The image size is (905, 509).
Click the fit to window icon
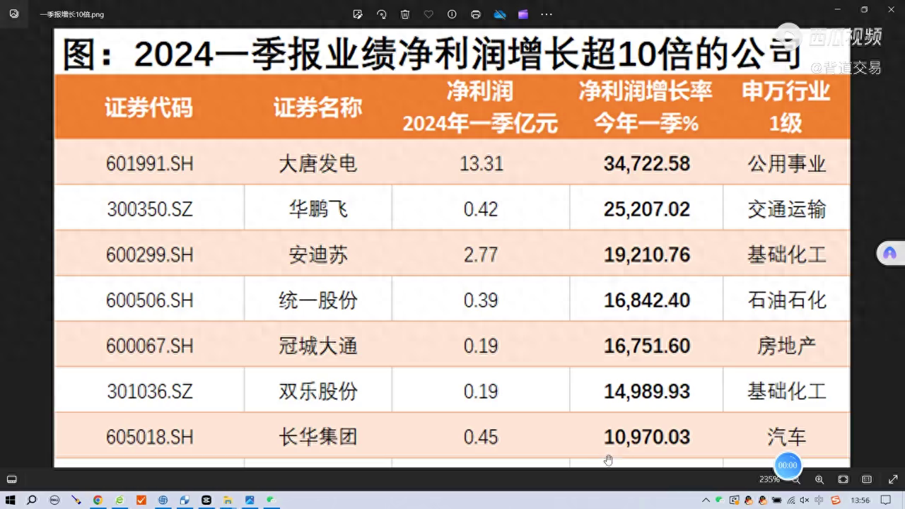843,479
